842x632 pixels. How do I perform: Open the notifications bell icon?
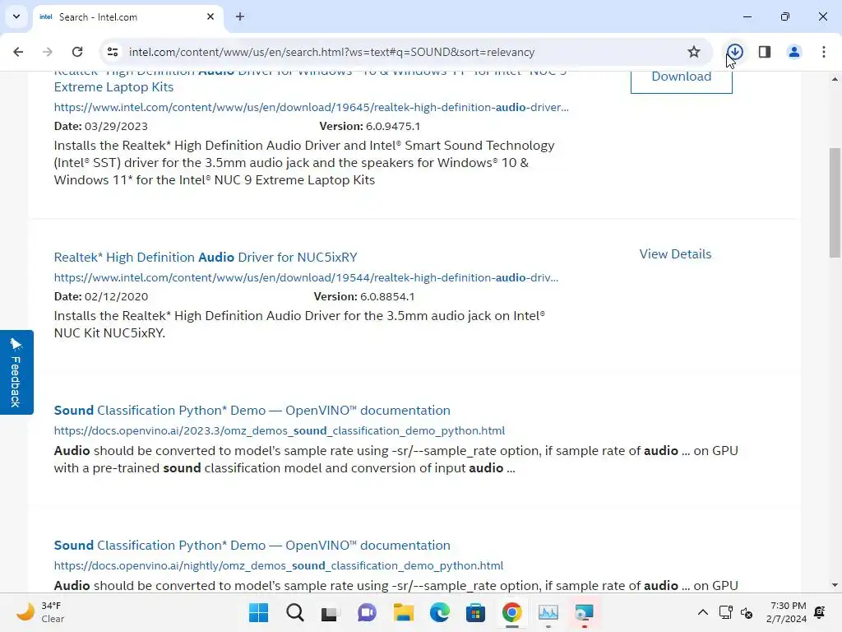(820, 612)
